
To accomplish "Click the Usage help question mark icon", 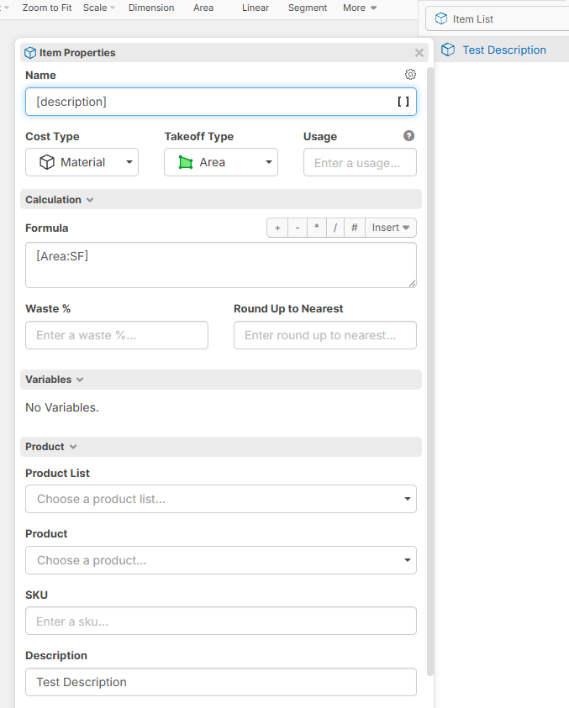I will [408, 136].
